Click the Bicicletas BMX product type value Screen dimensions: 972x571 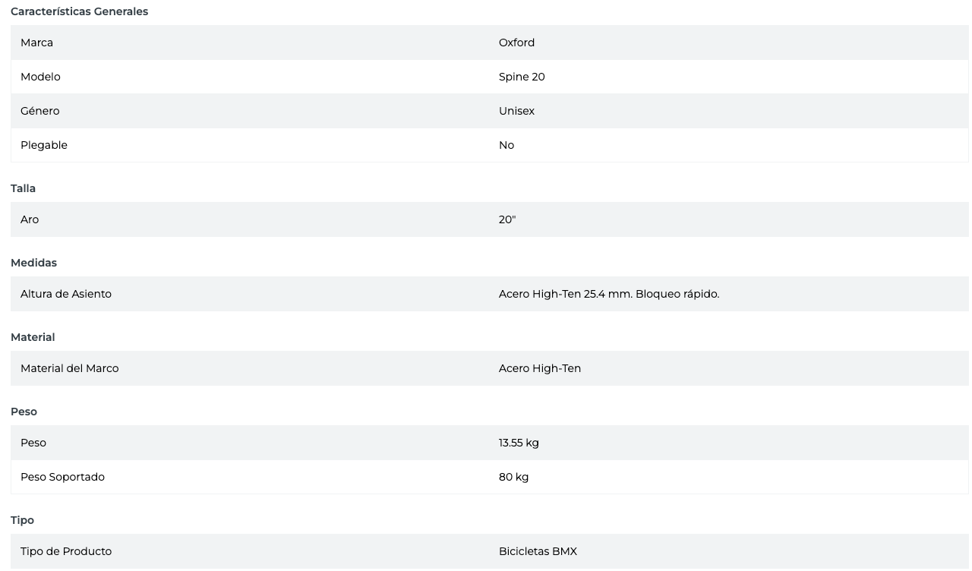click(x=538, y=551)
